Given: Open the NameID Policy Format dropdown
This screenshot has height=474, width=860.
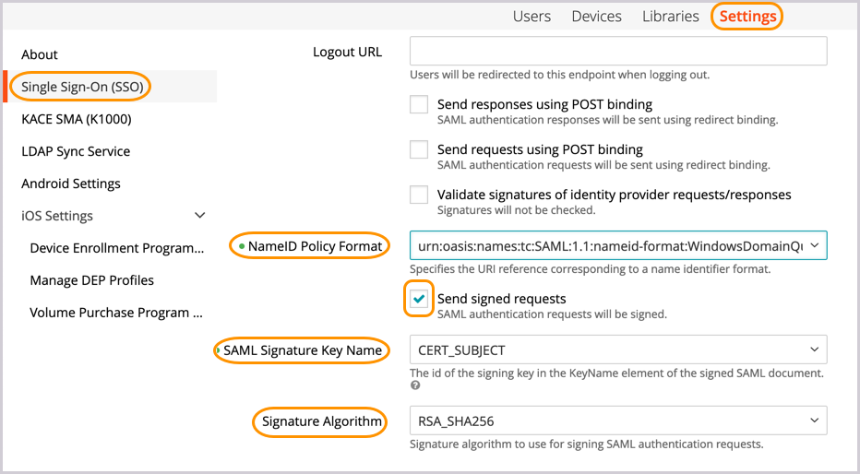Looking at the screenshot, I should 618,246.
